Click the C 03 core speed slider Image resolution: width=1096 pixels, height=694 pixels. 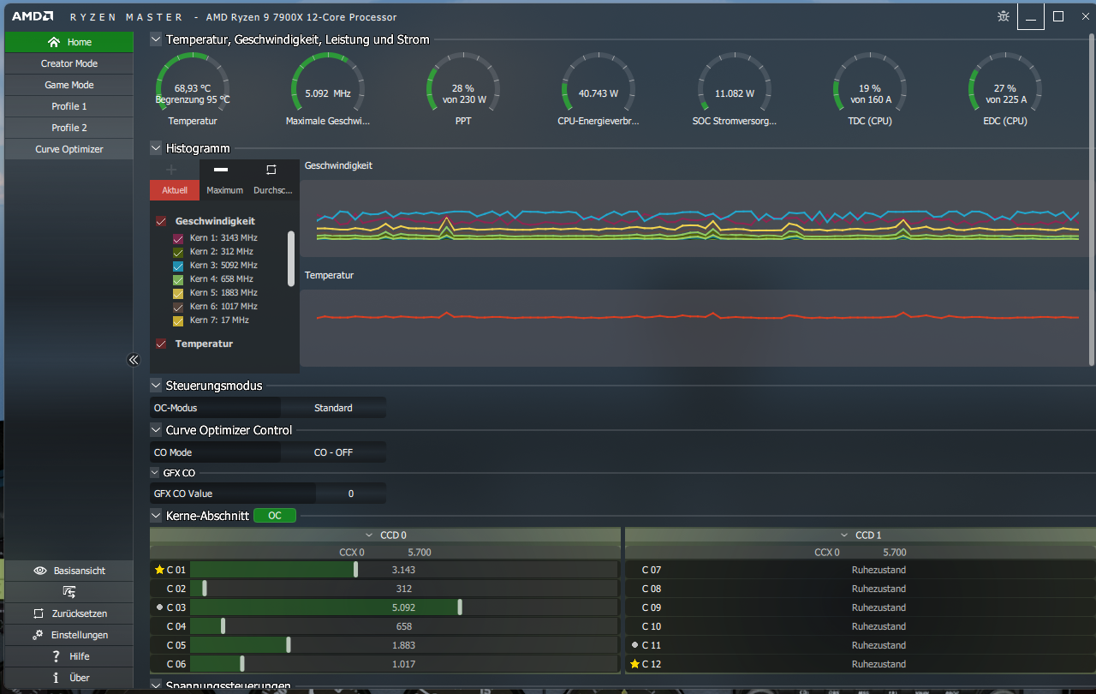tap(460, 607)
